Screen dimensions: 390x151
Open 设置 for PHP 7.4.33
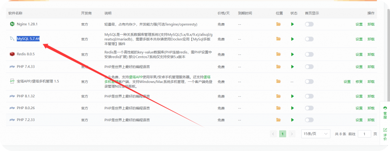click(359, 67)
